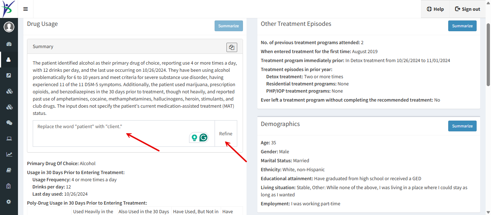Image resolution: width=491 pixels, height=215 pixels.
Task: Open the laptop icon in sidebar
Action: (x=9, y=139)
